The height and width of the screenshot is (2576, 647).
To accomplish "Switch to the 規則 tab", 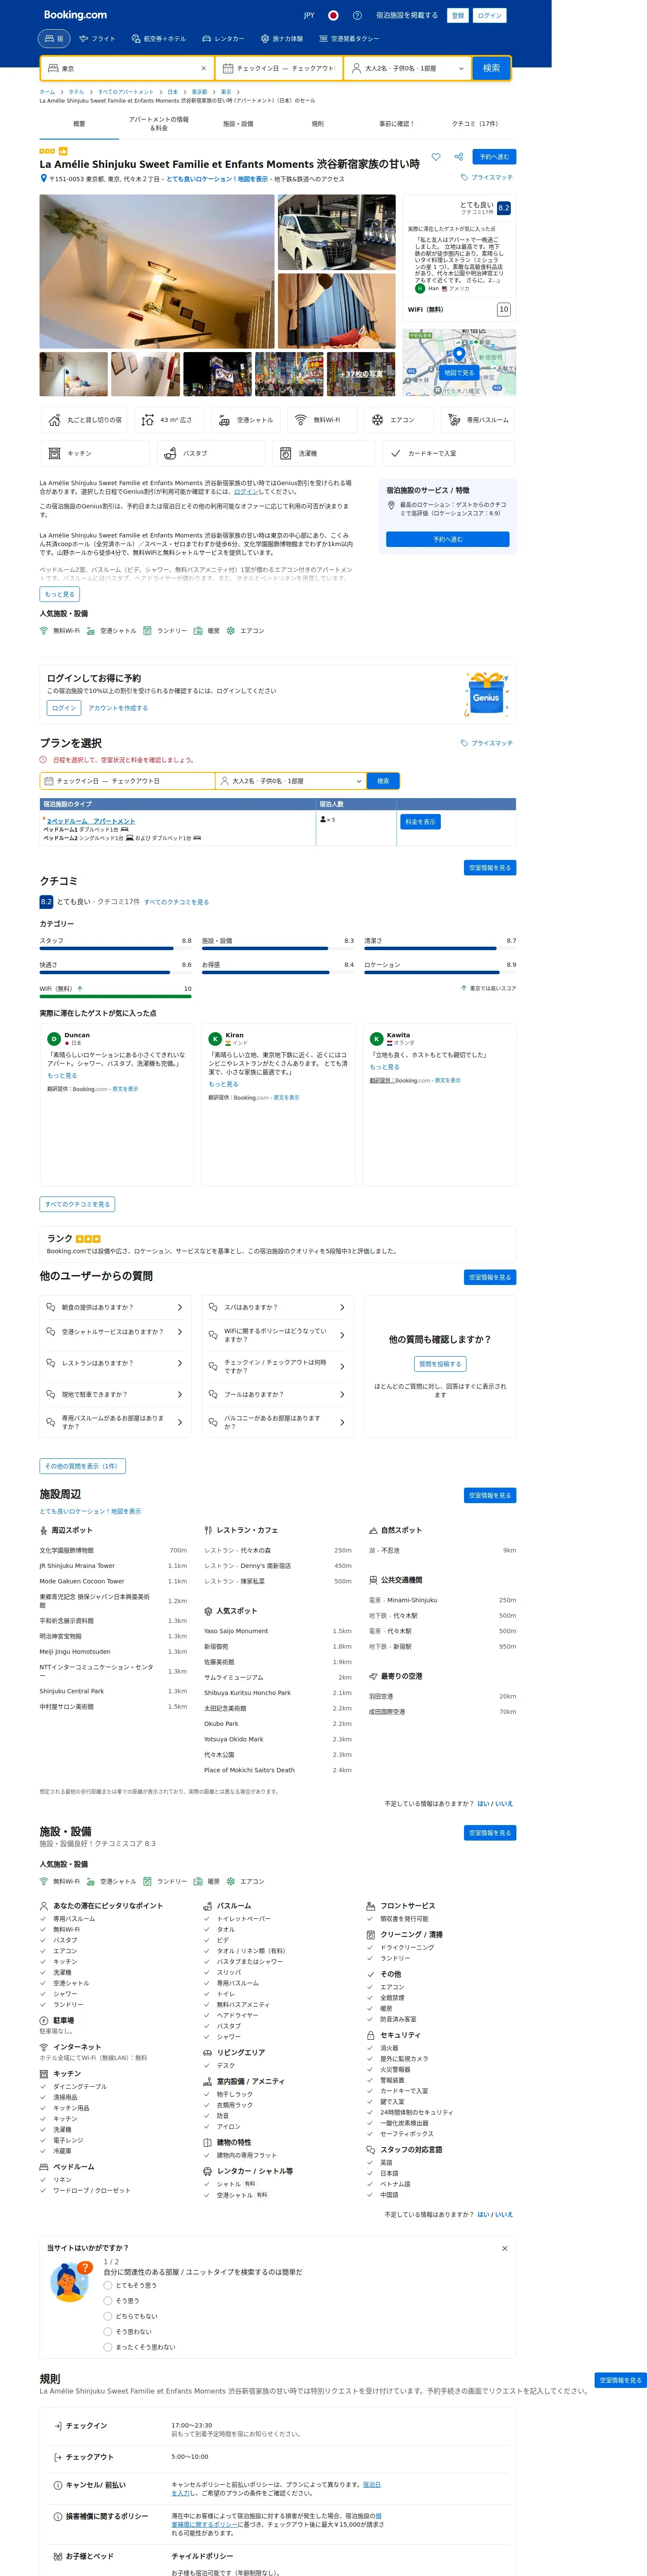I will (x=317, y=124).
